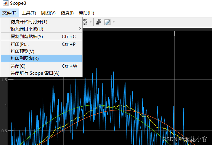Screen dimensions: 212x145
Task: Open the 视图(V) menu
Action: point(48,13)
